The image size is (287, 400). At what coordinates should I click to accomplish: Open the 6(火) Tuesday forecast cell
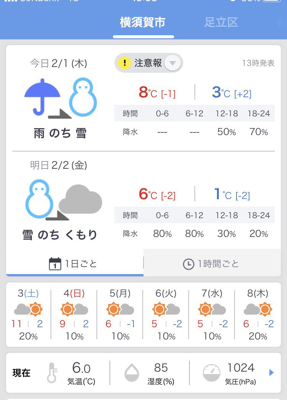tap(166, 315)
